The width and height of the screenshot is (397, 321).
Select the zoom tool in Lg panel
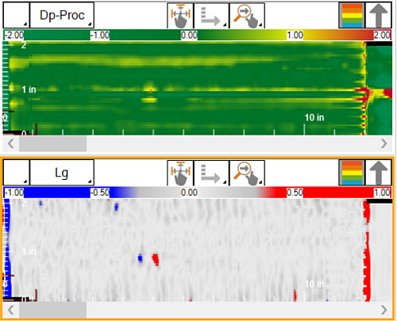click(x=247, y=173)
